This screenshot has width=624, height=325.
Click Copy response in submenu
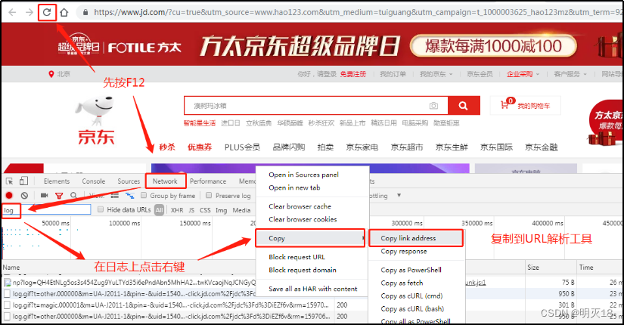pos(404,252)
